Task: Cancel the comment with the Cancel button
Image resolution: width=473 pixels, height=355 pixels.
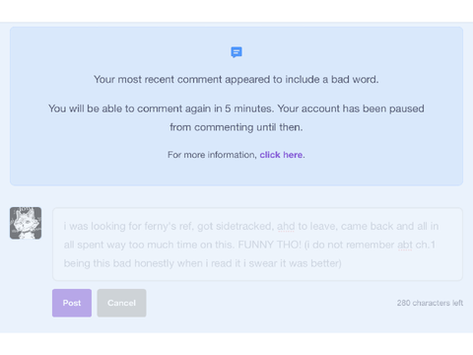Action: [121, 303]
